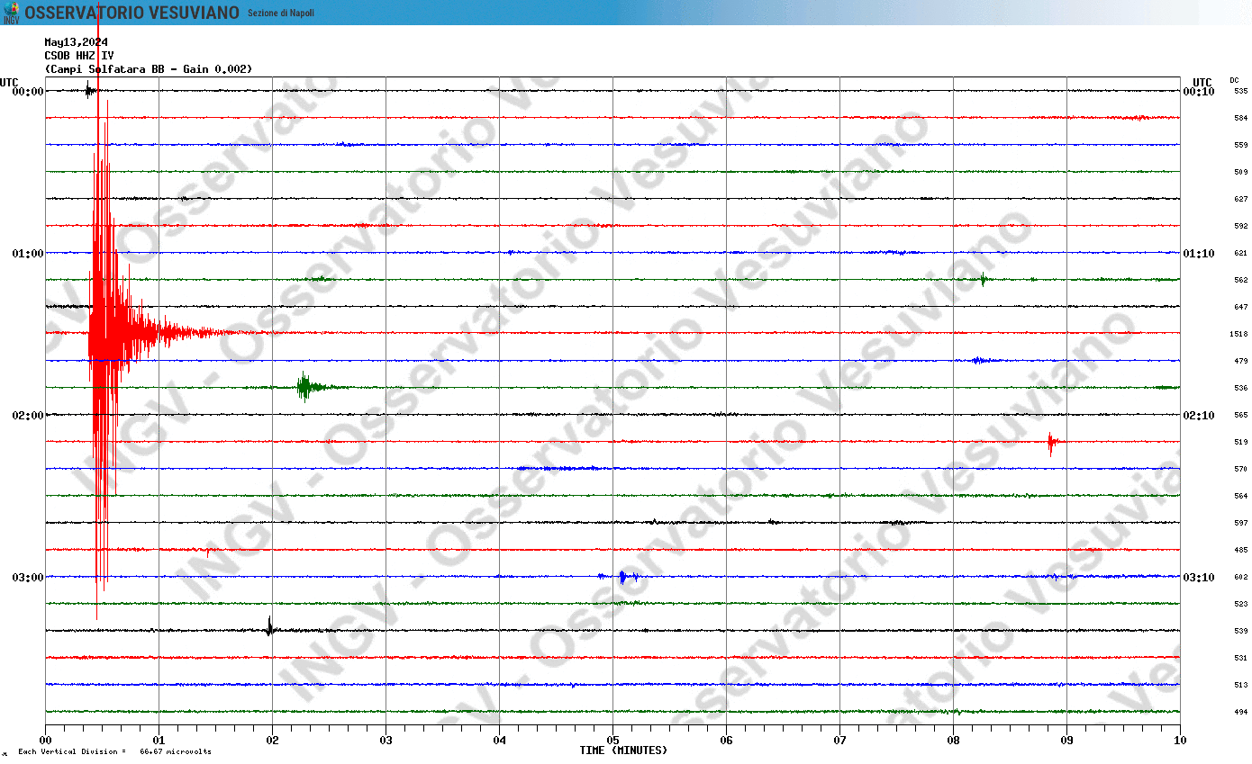Click the DC value 519
This screenshot has width=1252, height=764.
[x=1241, y=442]
